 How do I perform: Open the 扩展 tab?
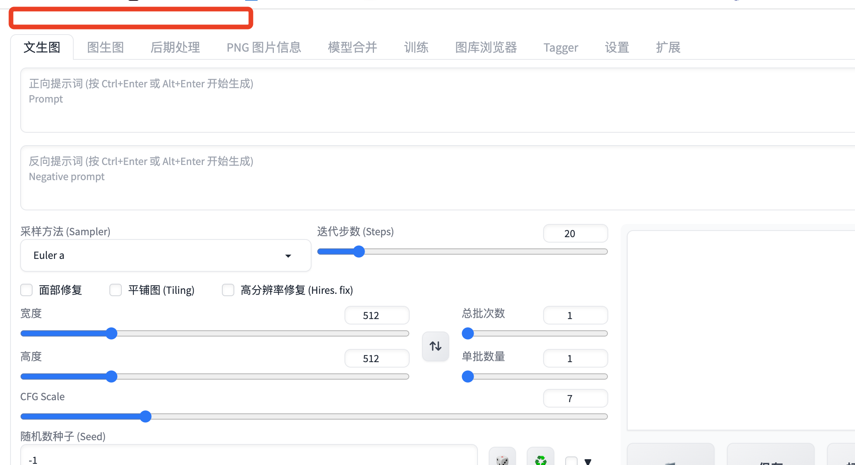coord(668,47)
